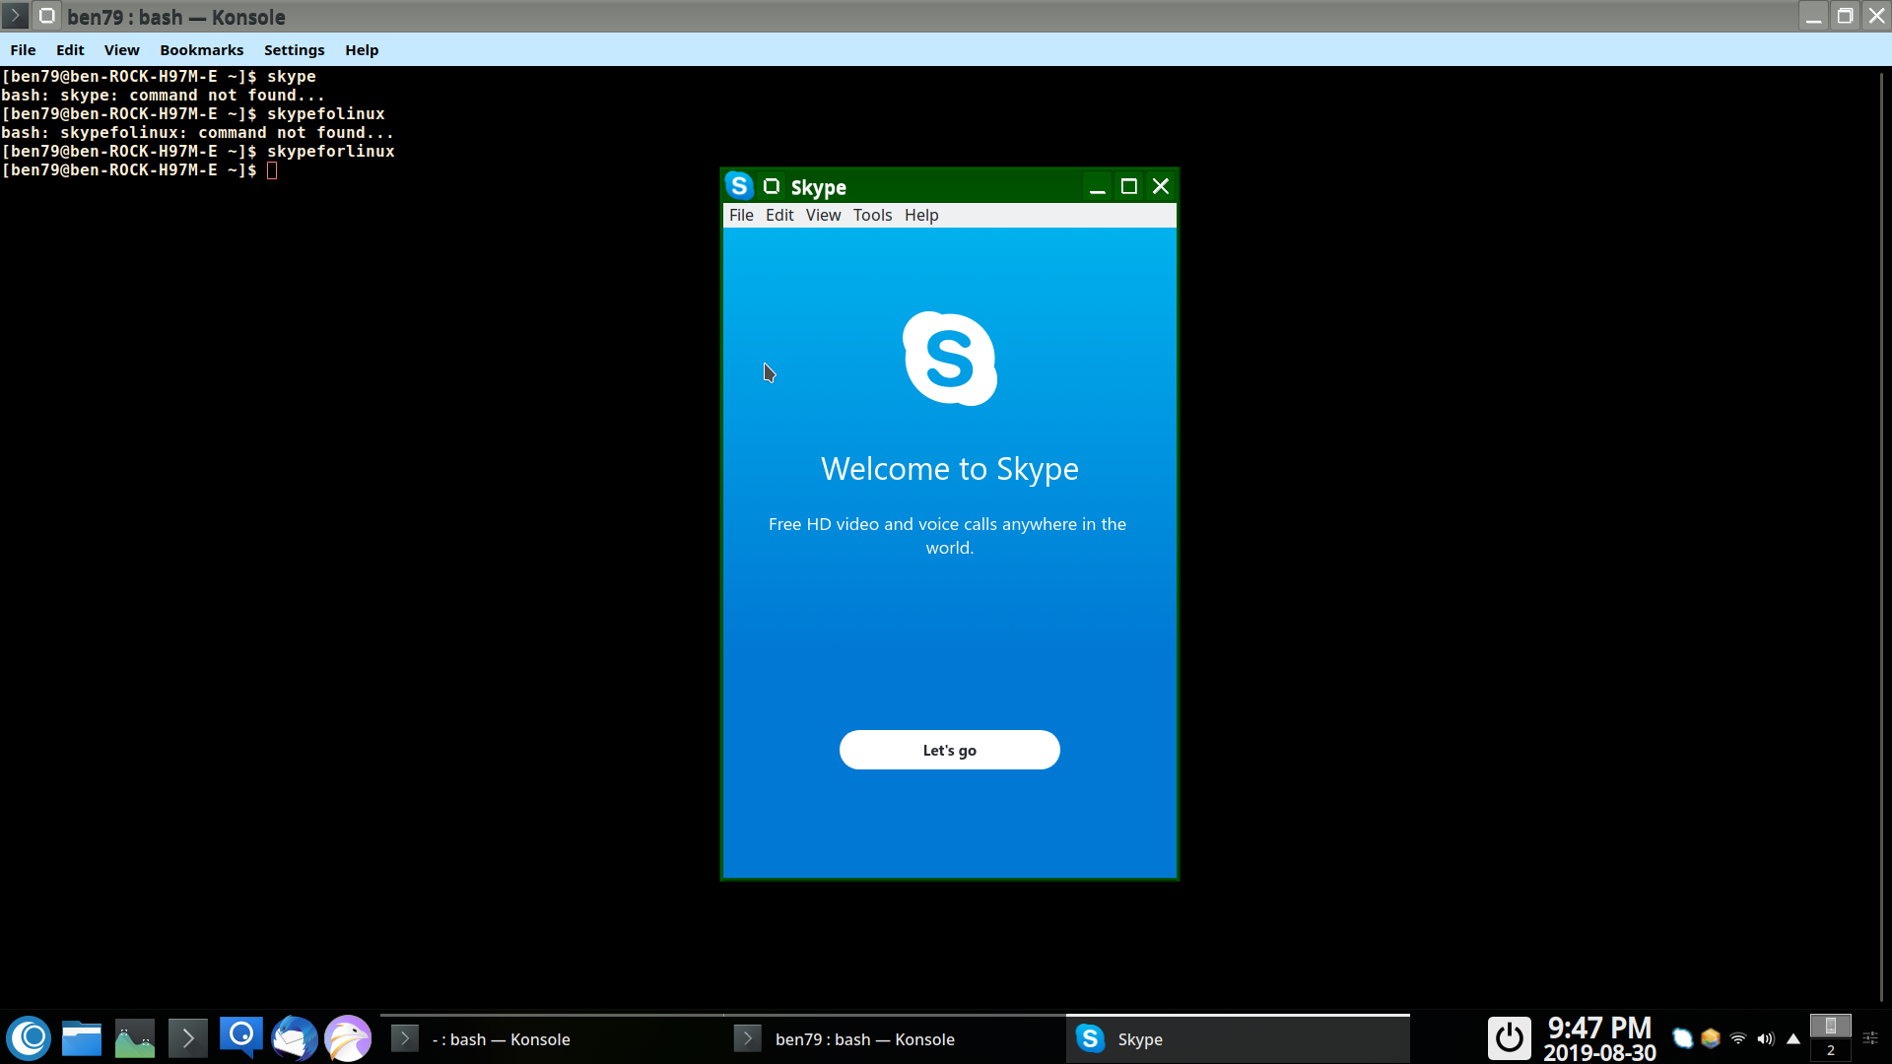Click the 'skypeforlinux' command text in terminal

(x=331, y=151)
